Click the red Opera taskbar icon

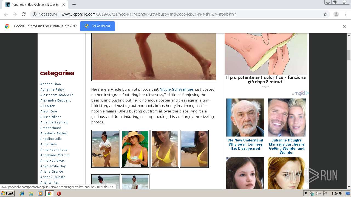pyautogui.click(x=59, y=193)
